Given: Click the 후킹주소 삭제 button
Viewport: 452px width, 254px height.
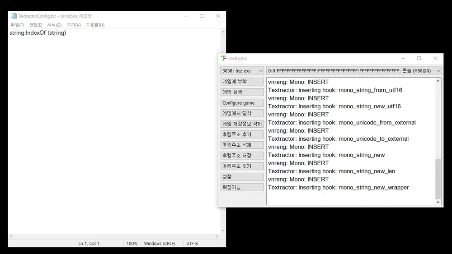Looking at the screenshot, I should [x=242, y=145].
